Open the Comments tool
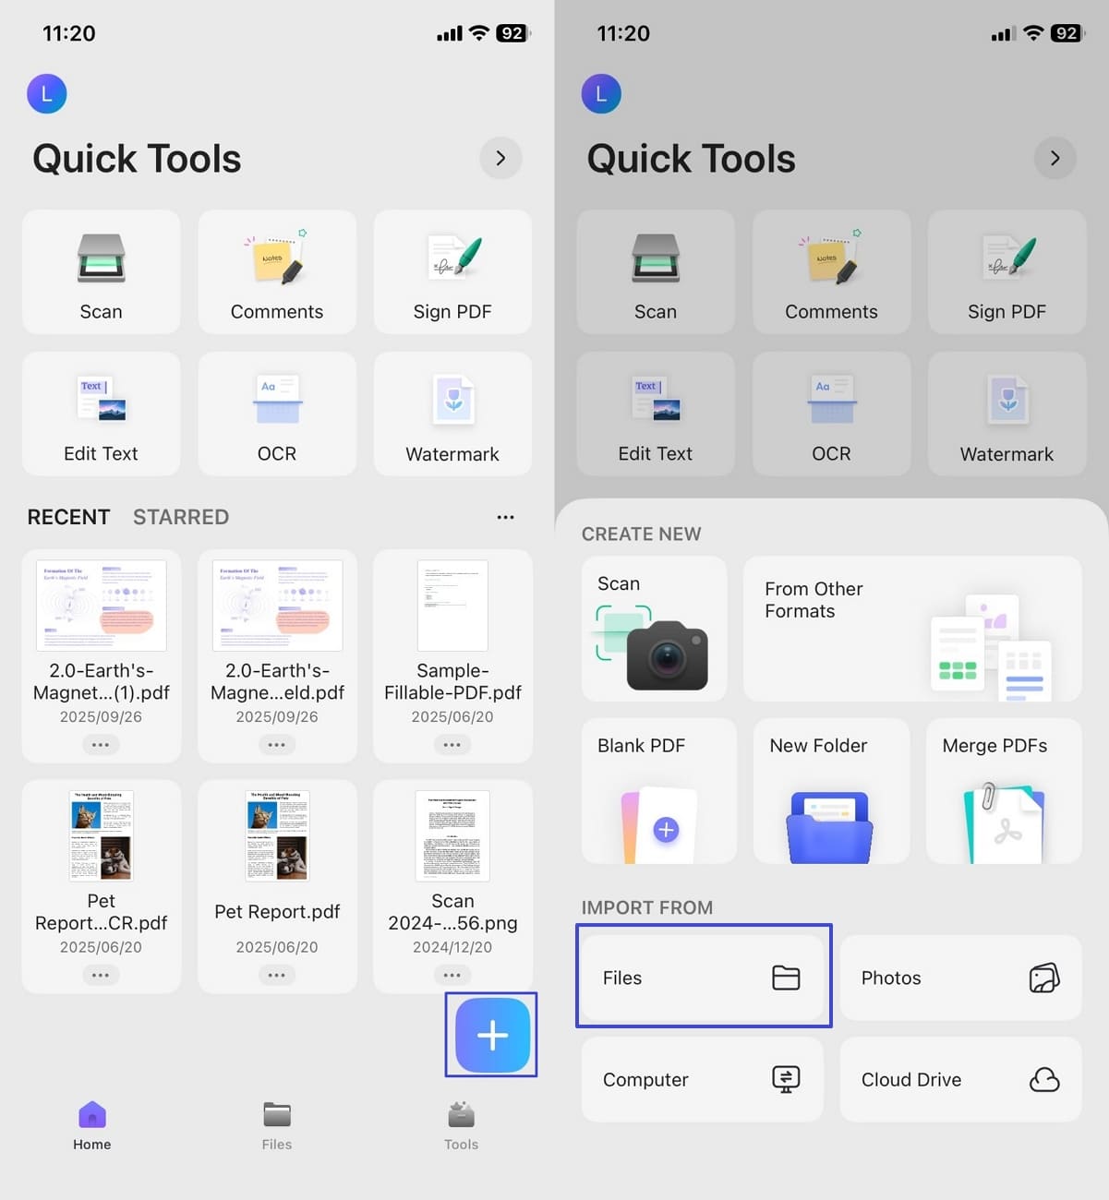1109x1200 pixels. click(x=276, y=272)
